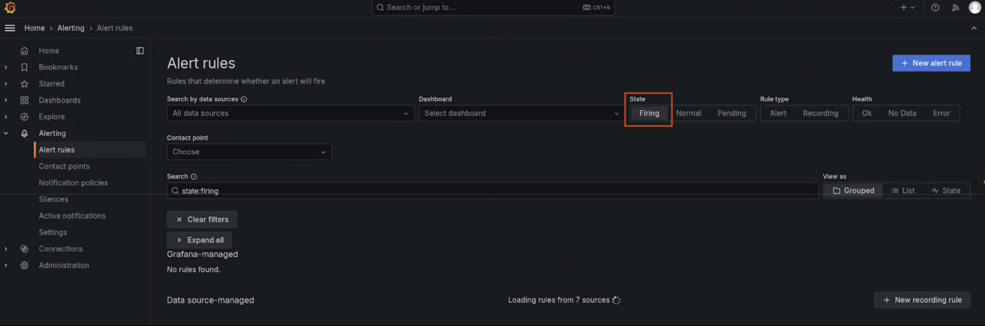The image size is (985, 326).
Task: Open Notification policies menu item
Action: [73, 183]
